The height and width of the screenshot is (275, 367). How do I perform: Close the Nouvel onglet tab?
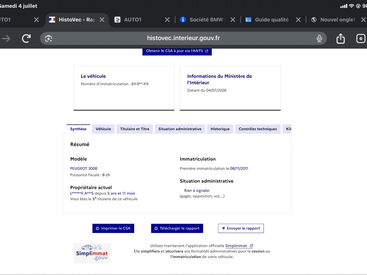coord(363,20)
